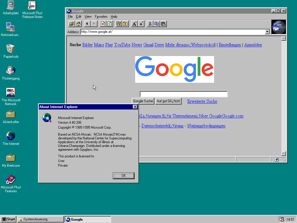Go to the Home page icon
The image size is (297, 223).
78,24
